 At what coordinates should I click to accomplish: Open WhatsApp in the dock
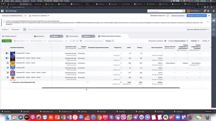pos(129,117)
